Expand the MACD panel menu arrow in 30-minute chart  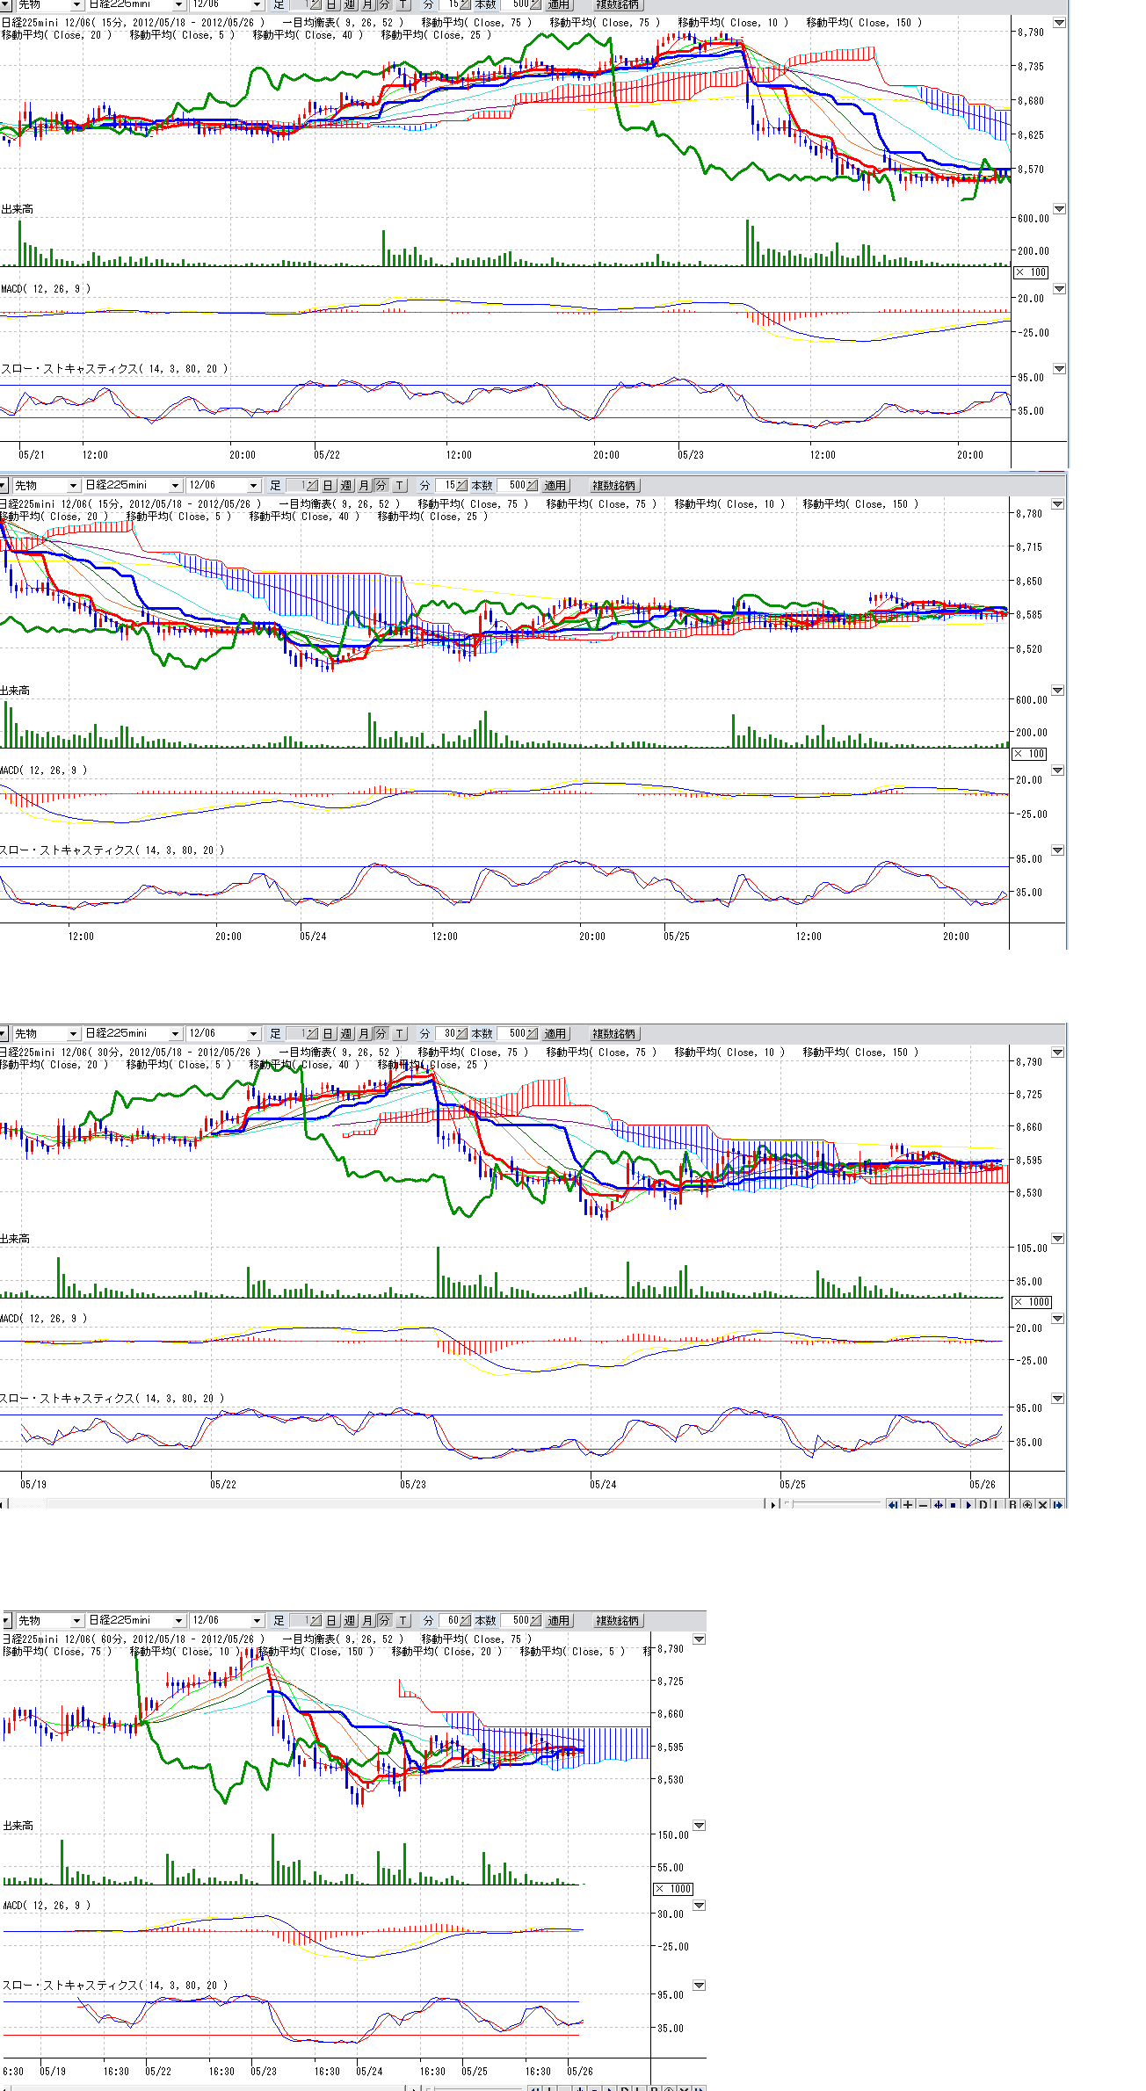pyautogui.click(x=1057, y=1319)
